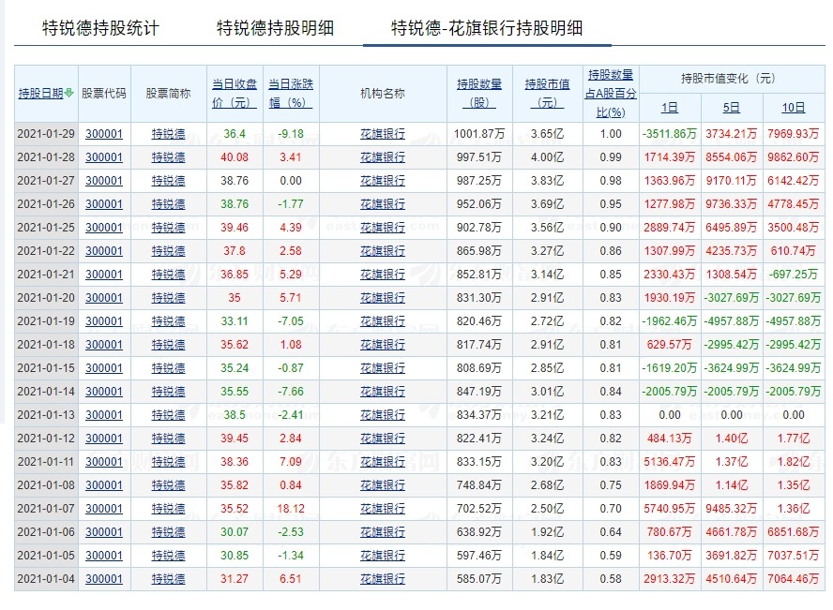Open stock code 300001 in 2021-01-04 row

click(104, 579)
